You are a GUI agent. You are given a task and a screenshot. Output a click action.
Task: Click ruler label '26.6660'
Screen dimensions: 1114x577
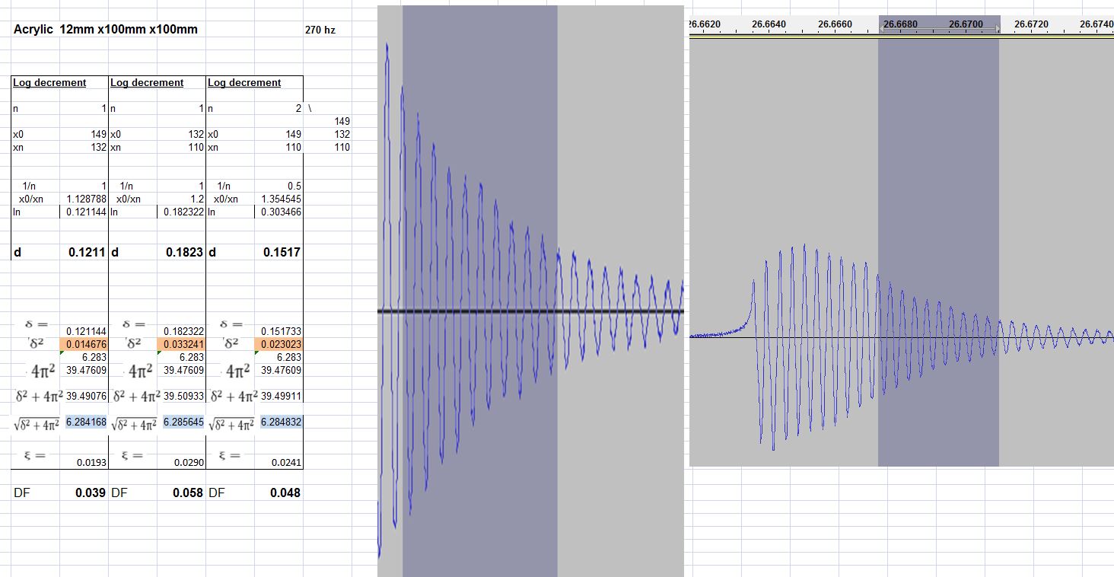[x=835, y=24]
